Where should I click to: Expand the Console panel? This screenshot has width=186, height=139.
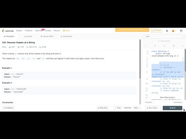pyautogui.click(x=149, y=102)
